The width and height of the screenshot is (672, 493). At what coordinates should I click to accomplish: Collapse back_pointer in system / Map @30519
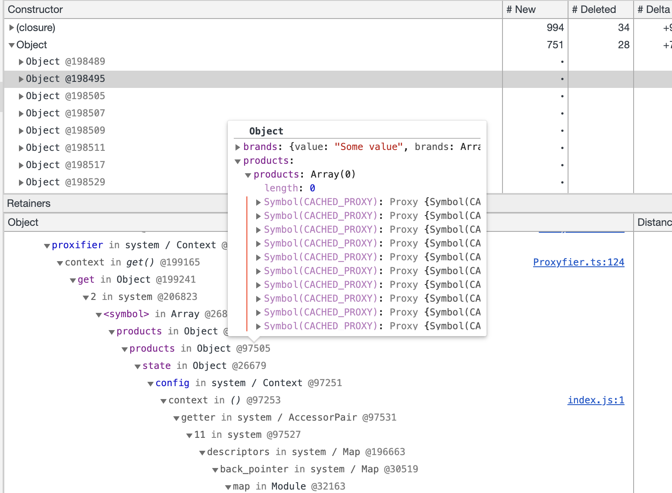click(x=215, y=470)
